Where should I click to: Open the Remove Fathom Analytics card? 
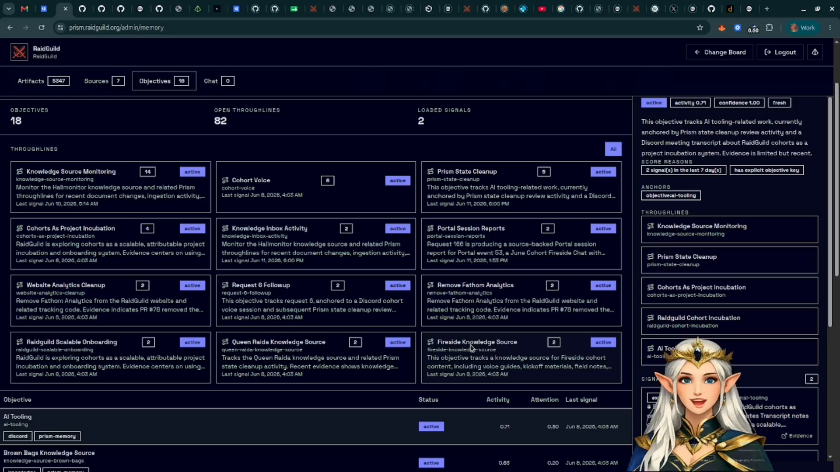(x=521, y=301)
